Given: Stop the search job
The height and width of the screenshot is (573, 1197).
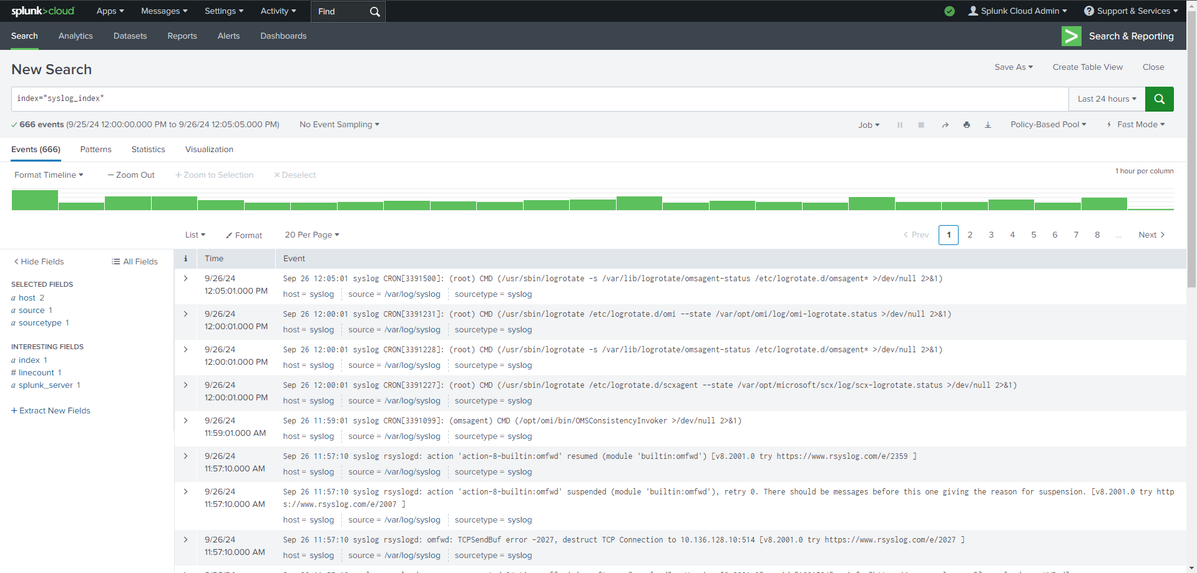Looking at the screenshot, I should (921, 125).
